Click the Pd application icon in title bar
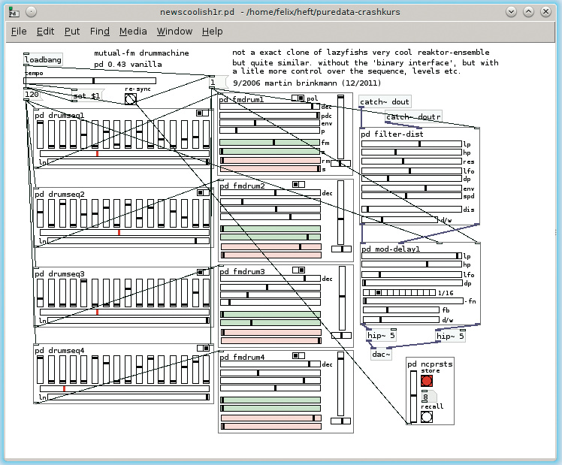Screen dimensions: 562x465 point(14,13)
